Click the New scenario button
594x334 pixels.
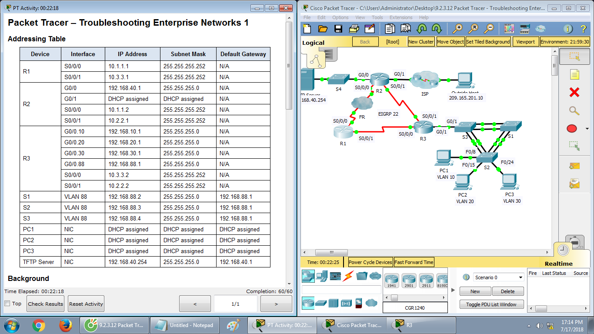click(x=475, y=291)
